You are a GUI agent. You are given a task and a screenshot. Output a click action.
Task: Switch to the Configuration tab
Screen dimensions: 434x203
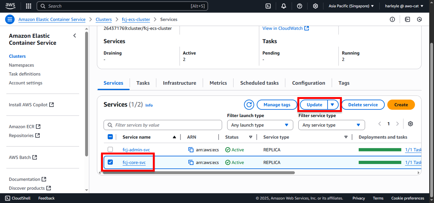[309, 83]
